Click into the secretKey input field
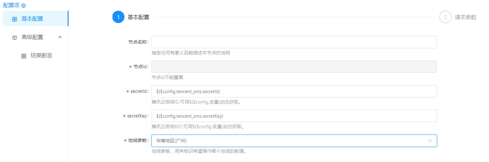489x162 pixels. tap(294, 116)
